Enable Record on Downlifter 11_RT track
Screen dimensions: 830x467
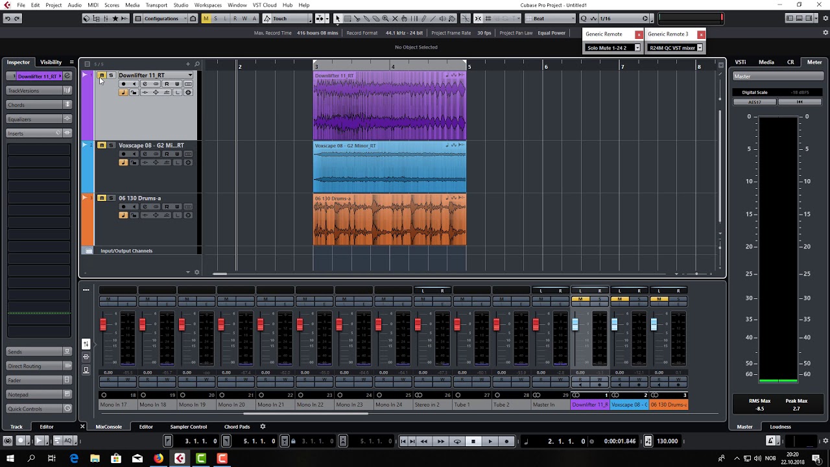pyautogui.click(x=123, y=84)
